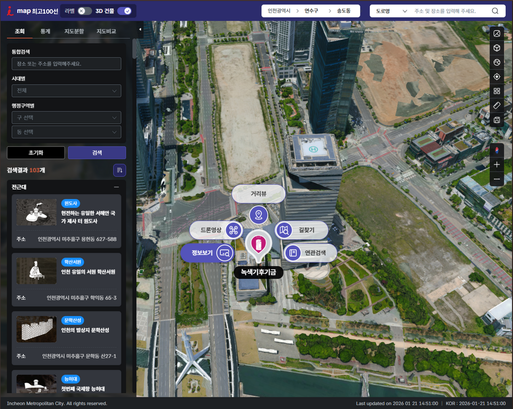The height and width of the screenshot is (409, 513).
Task: Open related search document icon
Action: (293, 253)
